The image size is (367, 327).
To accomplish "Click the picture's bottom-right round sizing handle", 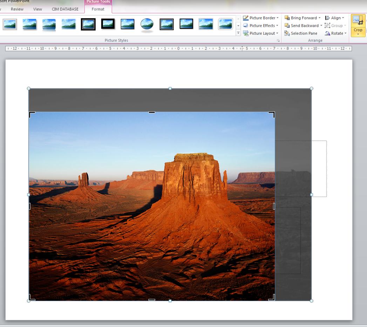I will [x=312, y=301].
